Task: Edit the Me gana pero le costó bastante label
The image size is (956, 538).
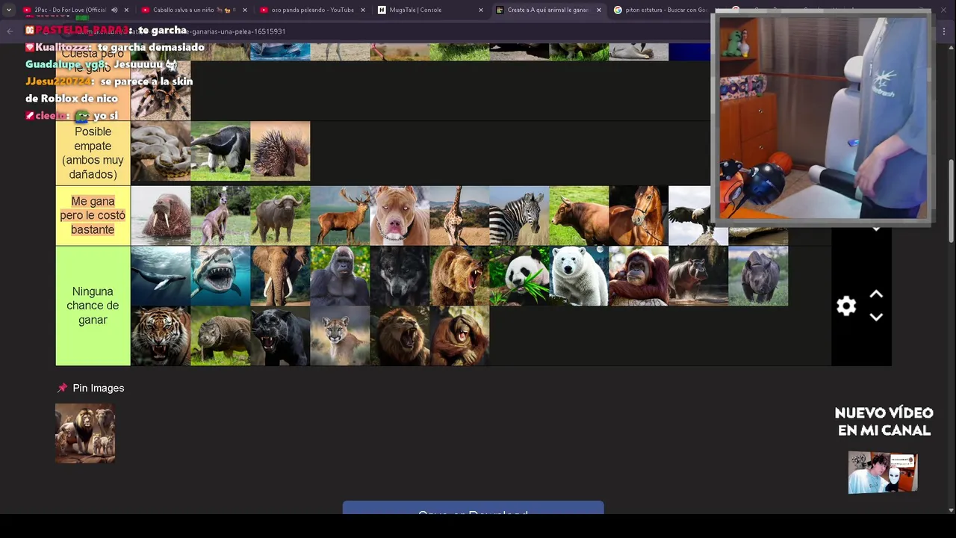Action: 93,215
